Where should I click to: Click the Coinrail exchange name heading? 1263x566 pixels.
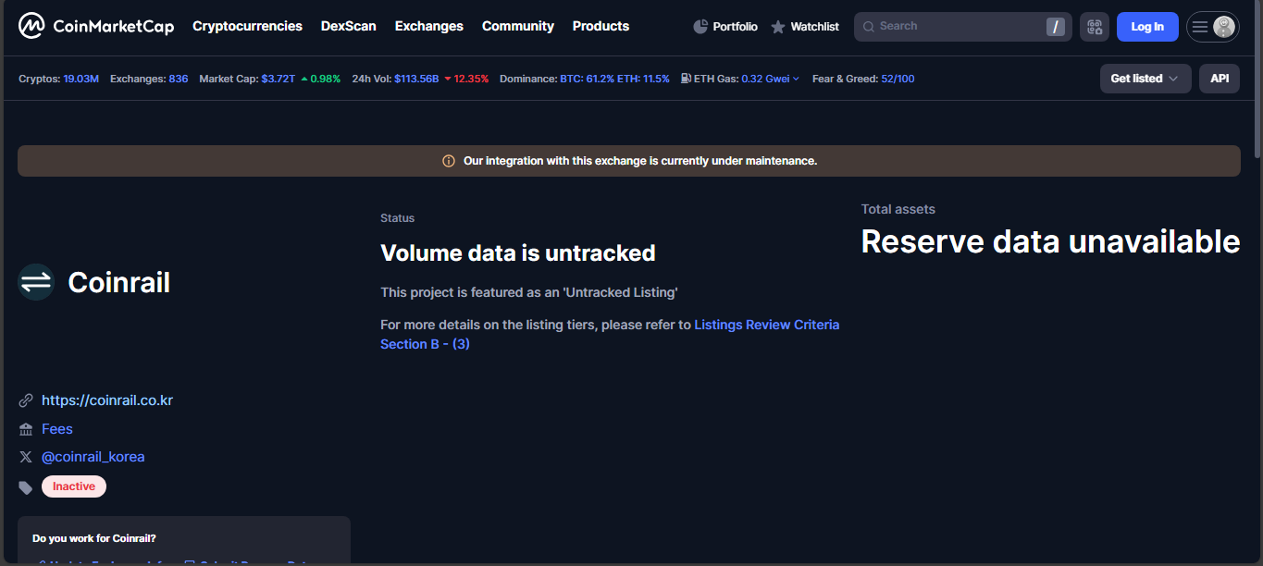tap(119, 282)
